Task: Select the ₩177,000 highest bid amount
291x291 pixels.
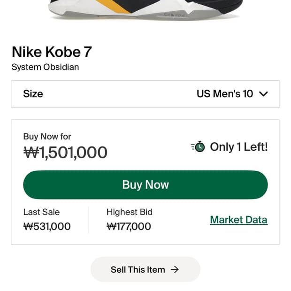Action: coord(129,226)
